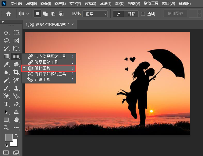Open the 视图(V) menu
The width and height of the screenshot is (203, 156).
[134, 4]
